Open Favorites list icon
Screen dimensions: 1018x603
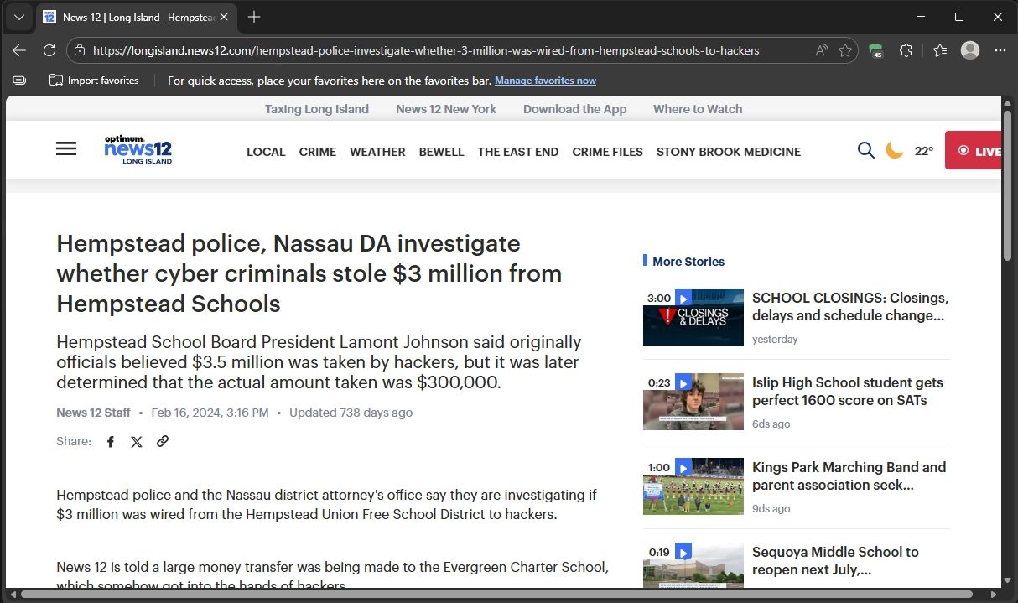click(939, 50)
